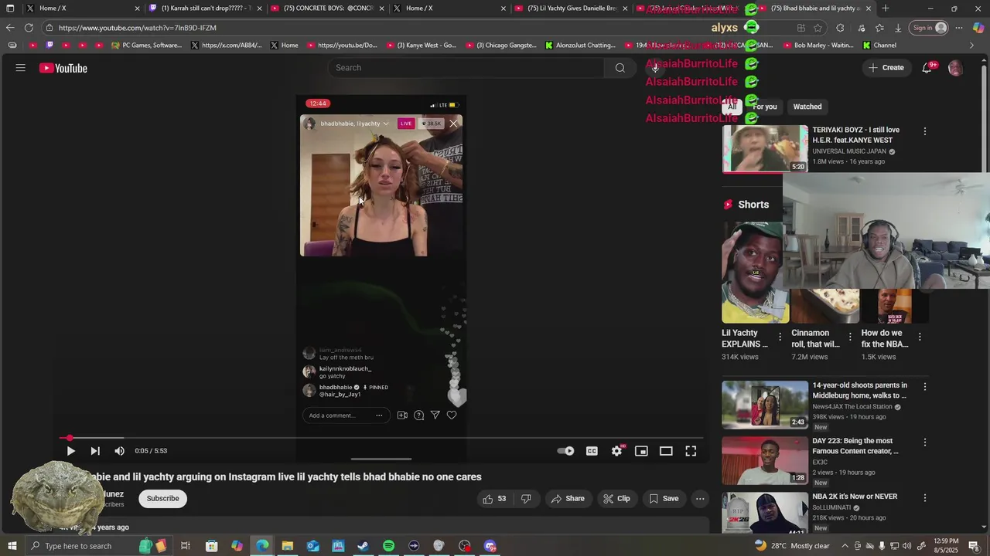Screen dimensions: 990x556
Task: Click the address bar URL
Action: (137, 28)
